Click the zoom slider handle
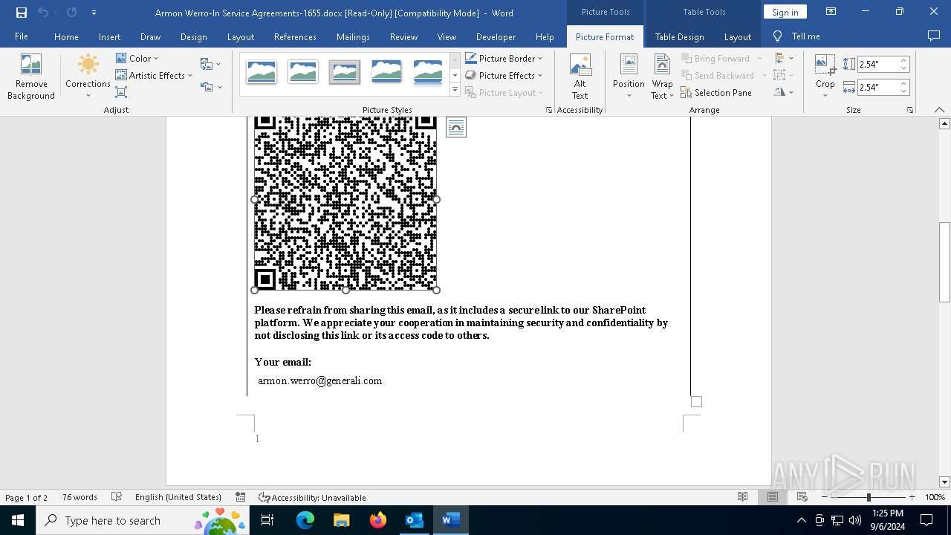 (869, 497)
